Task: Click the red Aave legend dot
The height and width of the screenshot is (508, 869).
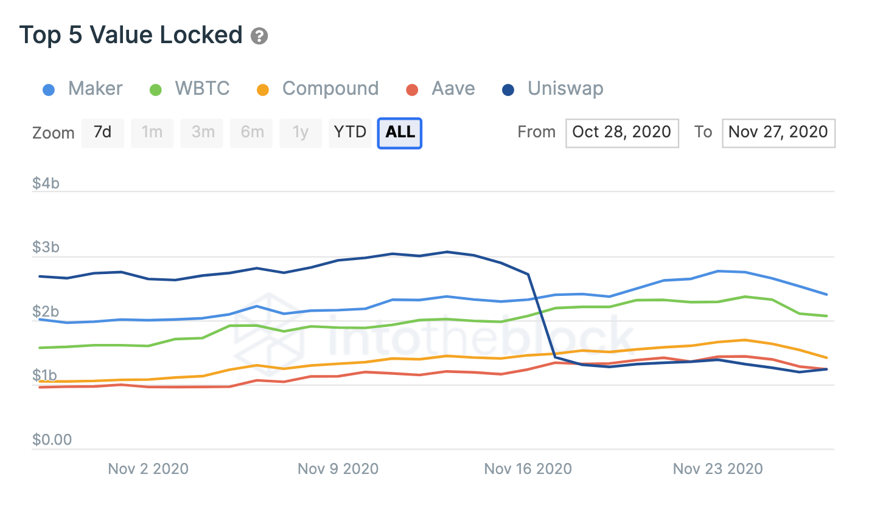Action: tap(413, 90)
